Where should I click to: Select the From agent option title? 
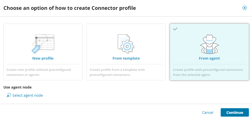(x=209, y=58)
